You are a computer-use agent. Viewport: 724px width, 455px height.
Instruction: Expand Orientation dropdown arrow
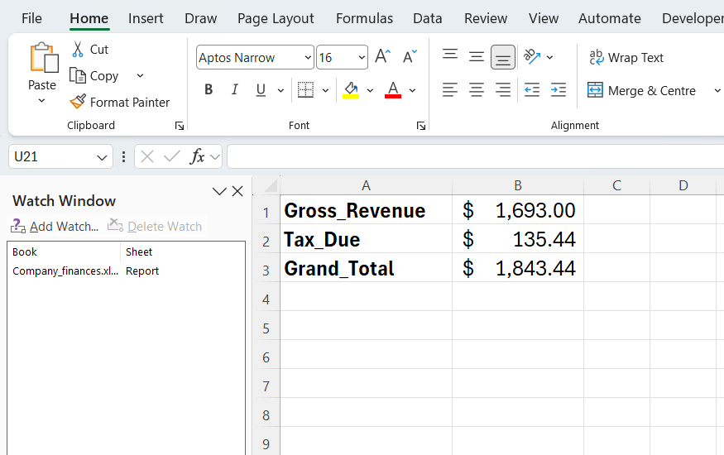point(549,58)
